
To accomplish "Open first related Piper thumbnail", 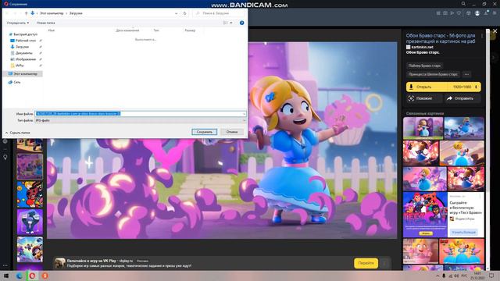I will 423,128.
